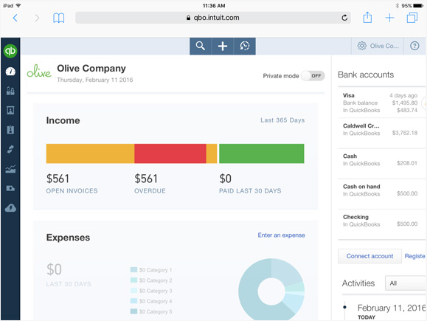430x321 pixels.
Task: Reload the qbo.intuit.com page
Action: click(x=344, y=18)
